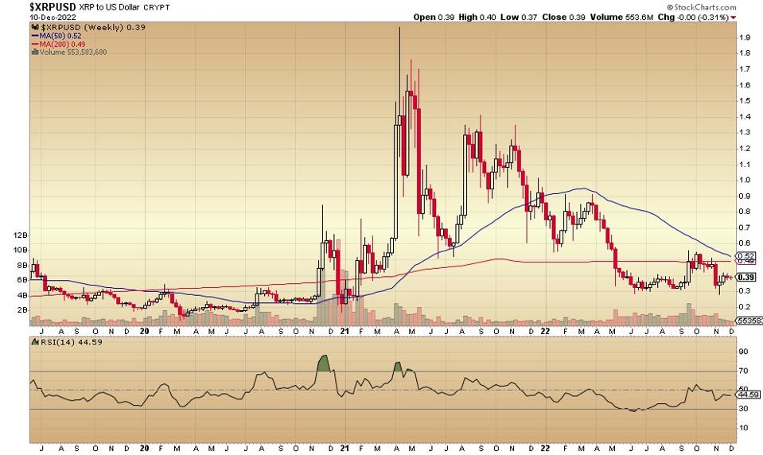Click the candlestick icon beside $XRPUSD (Weekly)
Image resolution: width=763 pixels, height=455 pixels.
tap(33, 28)
